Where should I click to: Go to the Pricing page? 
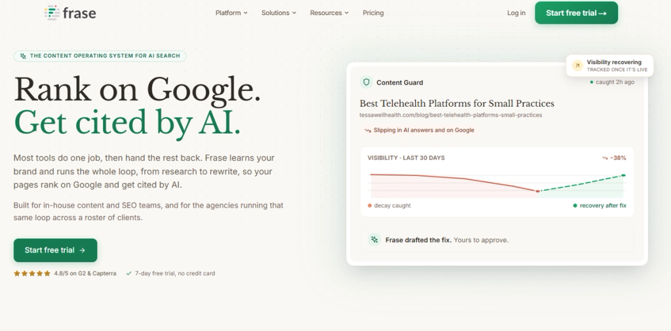pyautogui.click(x=373, y=13)
